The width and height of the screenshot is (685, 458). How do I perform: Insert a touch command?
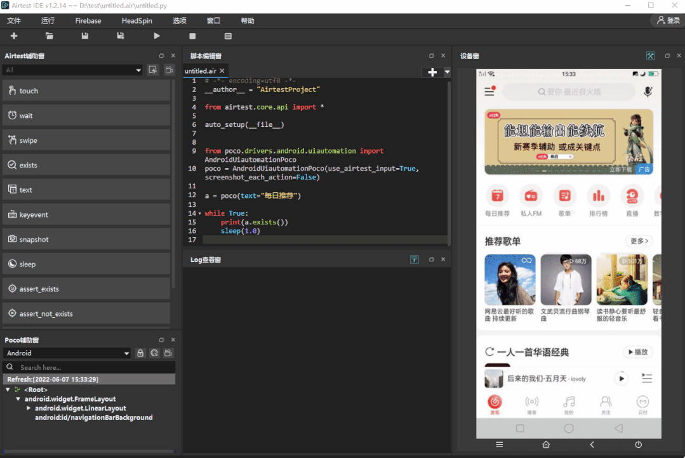point(86,91)
